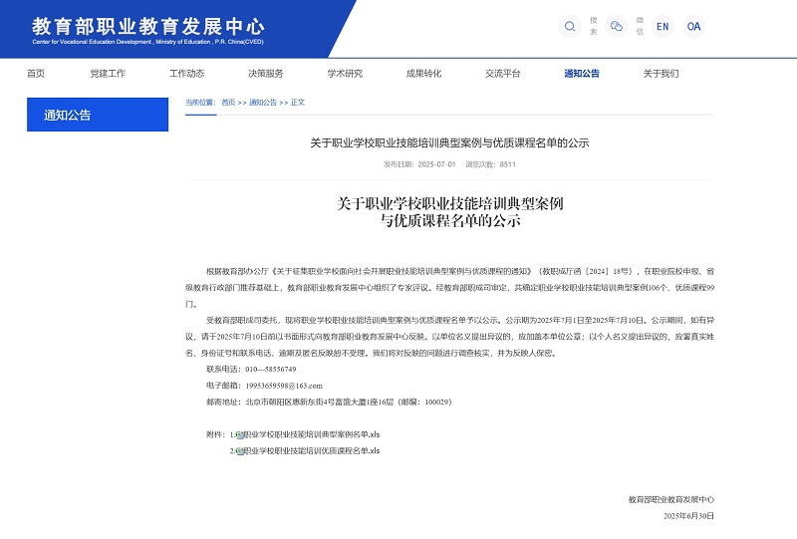Image resolution: width=797 pixels, height=539 pixels.
Task: Download 职业学校职业技能培训优质课程名单.xls attachment
Action: coord(314,451)
